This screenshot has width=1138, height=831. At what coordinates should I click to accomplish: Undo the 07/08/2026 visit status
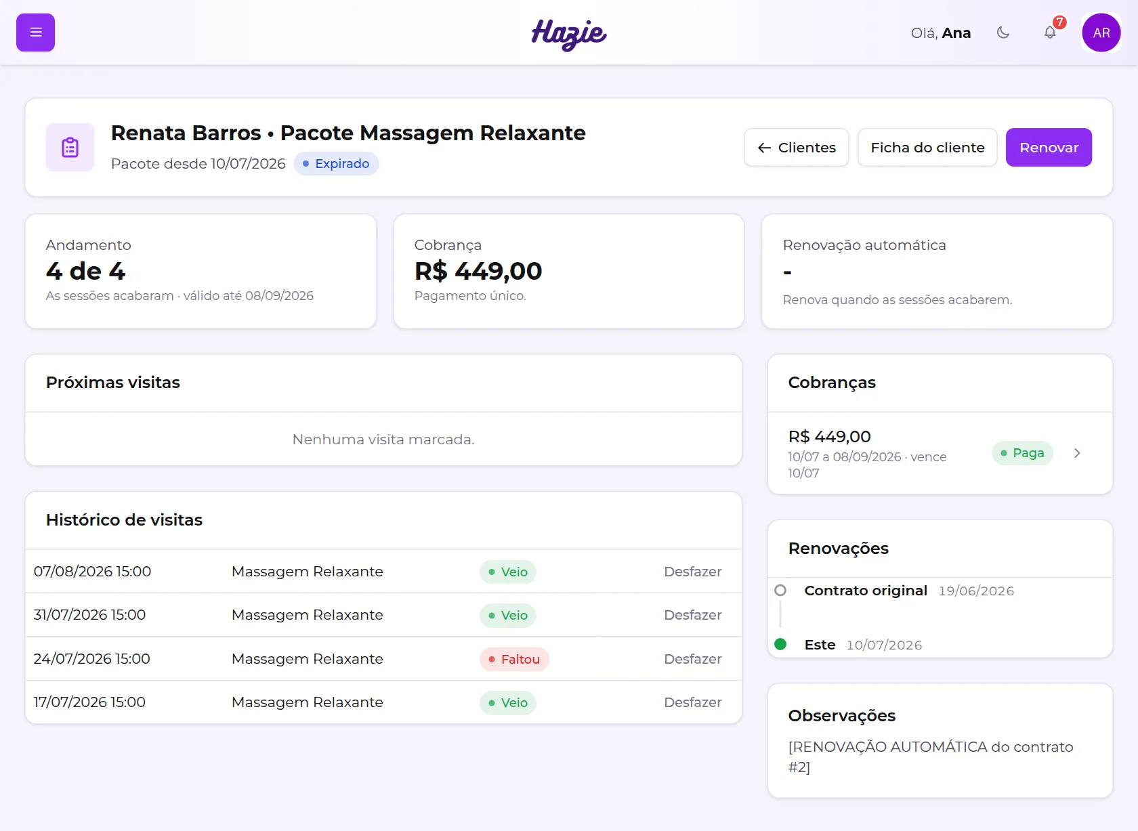pos(692,572)
